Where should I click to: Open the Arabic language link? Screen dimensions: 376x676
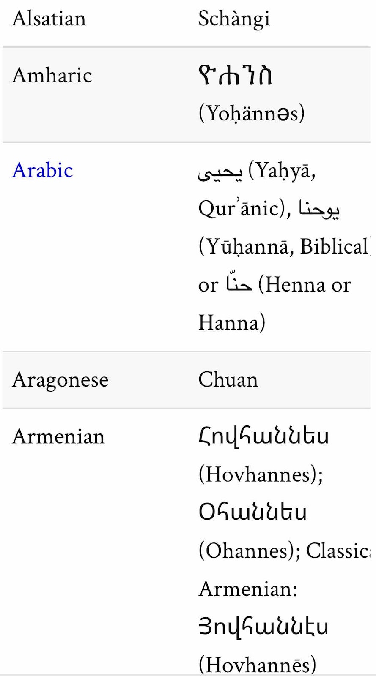coord(43,170)
